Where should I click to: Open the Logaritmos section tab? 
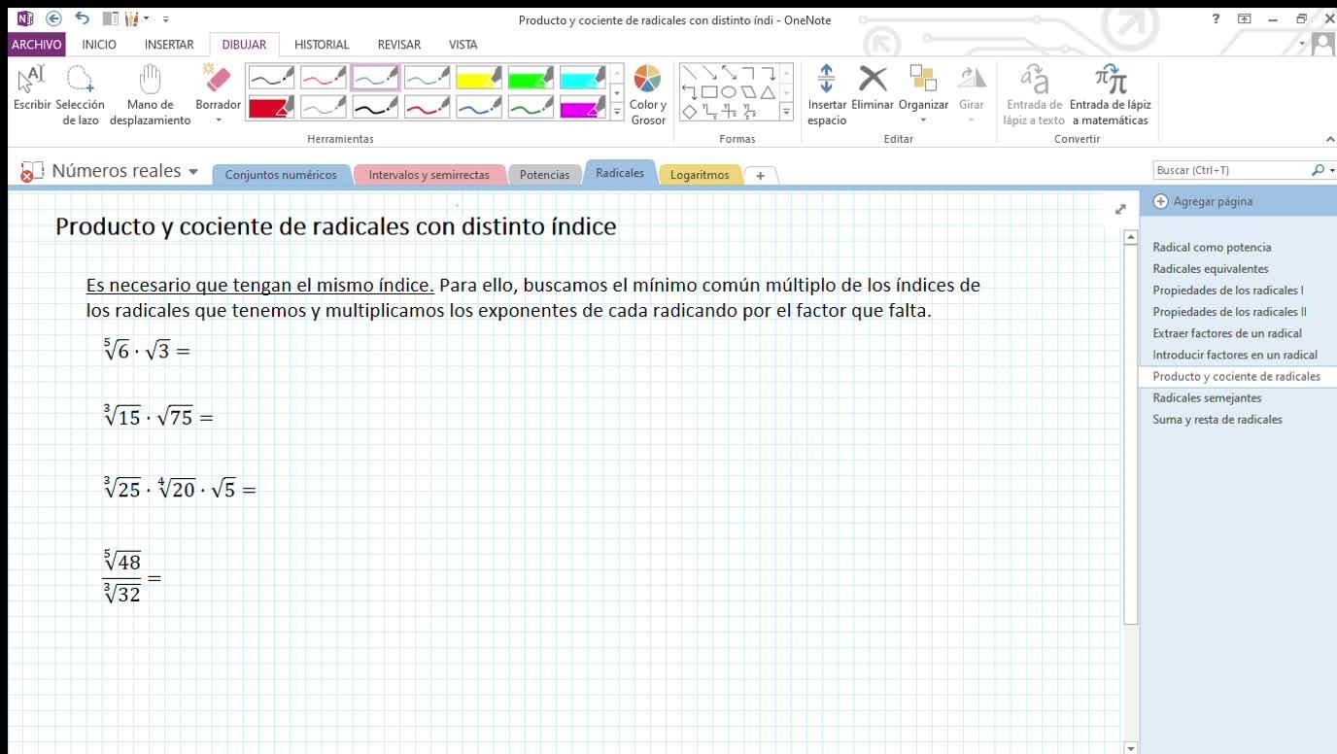pyautogui.click(x=699, y=175)
